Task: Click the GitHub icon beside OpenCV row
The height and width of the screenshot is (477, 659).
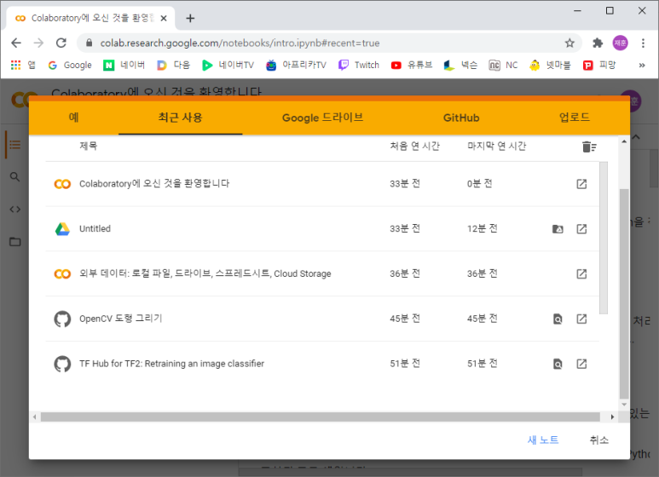Action: pos(62,319)
